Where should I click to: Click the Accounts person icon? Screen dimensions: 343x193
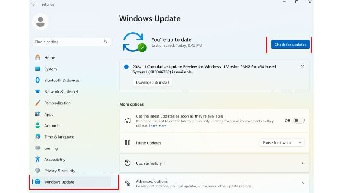pyautogui.click(x=38, y=125)
